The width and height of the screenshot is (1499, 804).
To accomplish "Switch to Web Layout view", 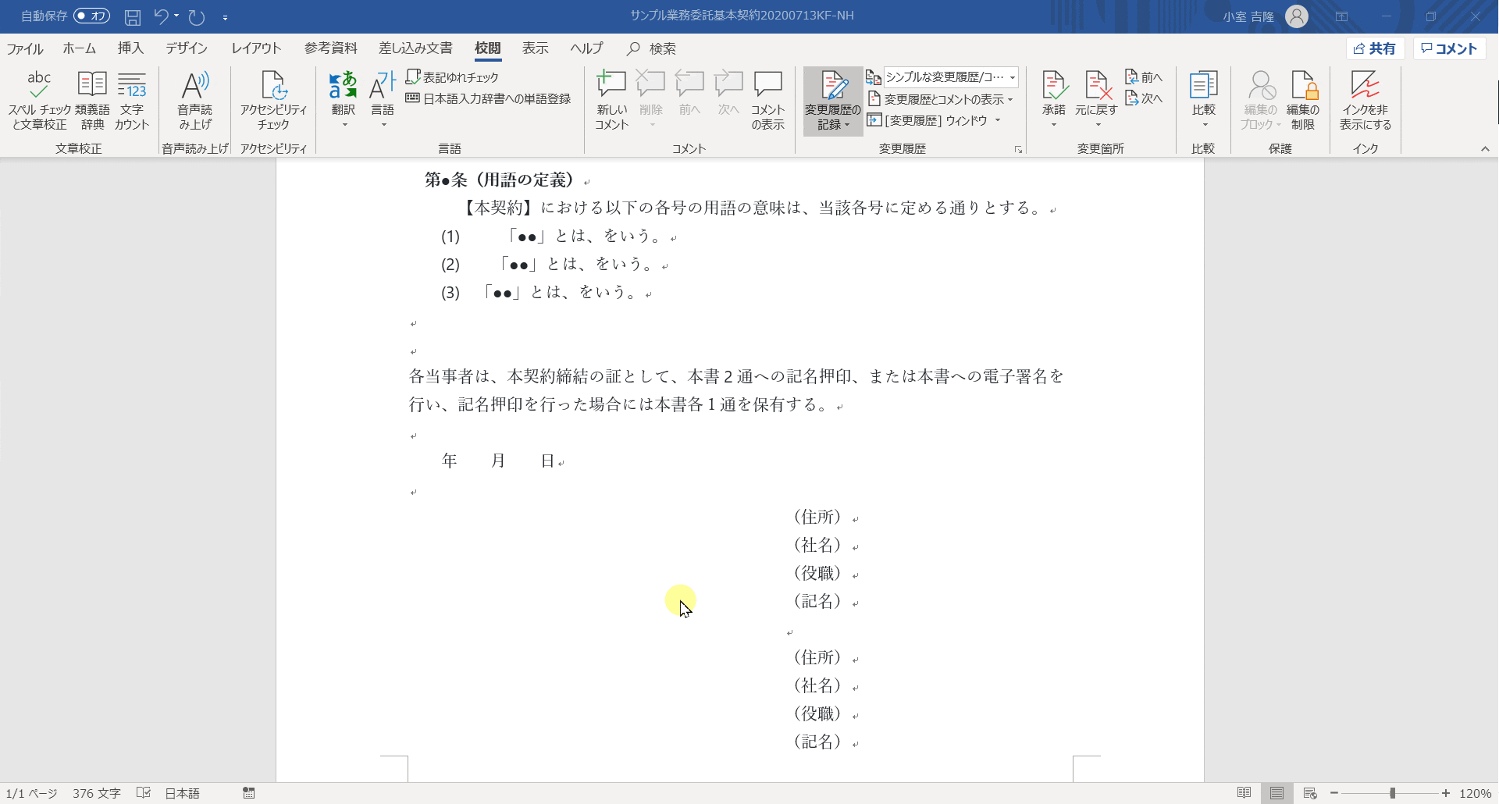I will point(1310,793).
